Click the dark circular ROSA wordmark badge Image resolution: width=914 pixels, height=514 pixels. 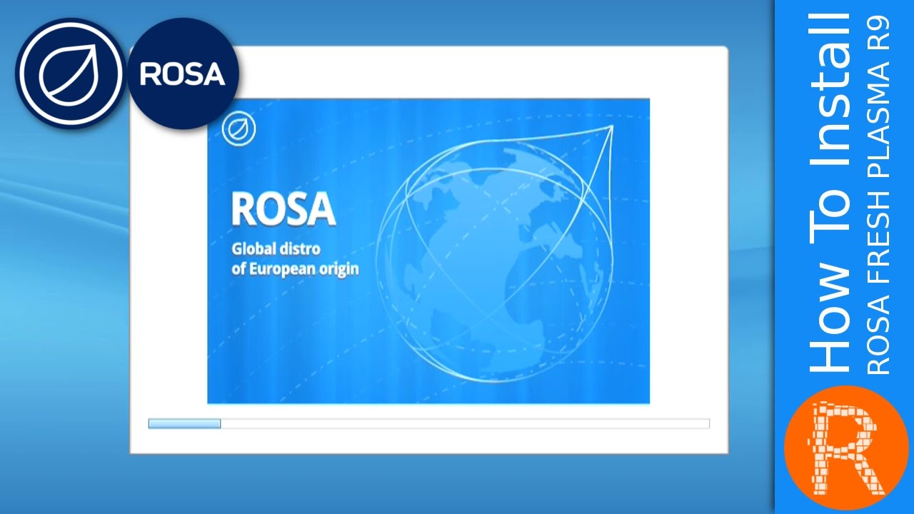click(182, 74)
